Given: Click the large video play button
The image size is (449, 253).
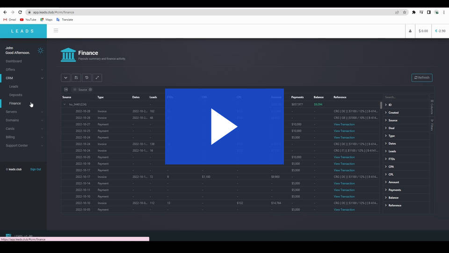Looking at the screenshot, I should point(224,126).
